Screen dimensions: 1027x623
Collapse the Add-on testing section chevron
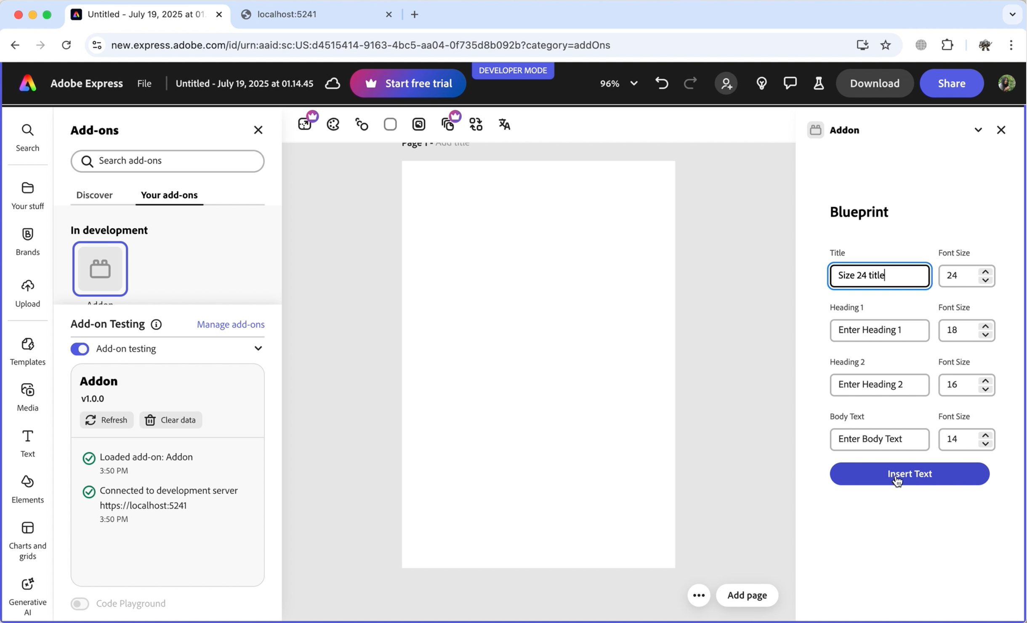tap(258, 348)
